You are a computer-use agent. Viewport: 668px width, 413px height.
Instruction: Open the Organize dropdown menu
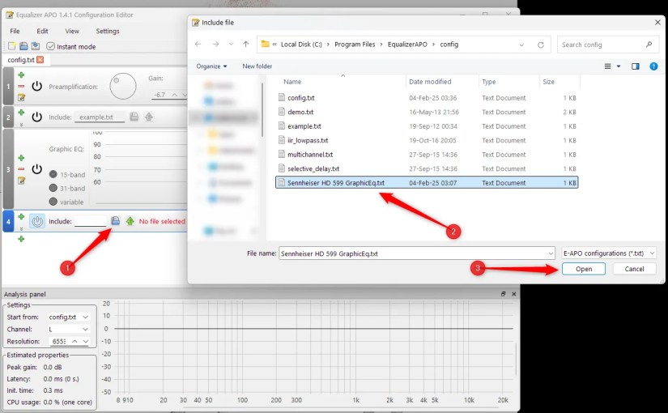coord(211,66)
